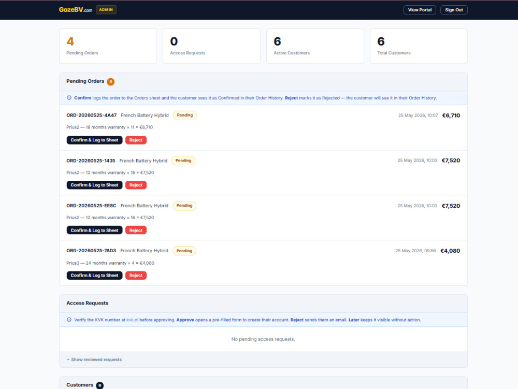
Task: Click Pending status pill of order EE8C
Action: [x=184, y=206]
